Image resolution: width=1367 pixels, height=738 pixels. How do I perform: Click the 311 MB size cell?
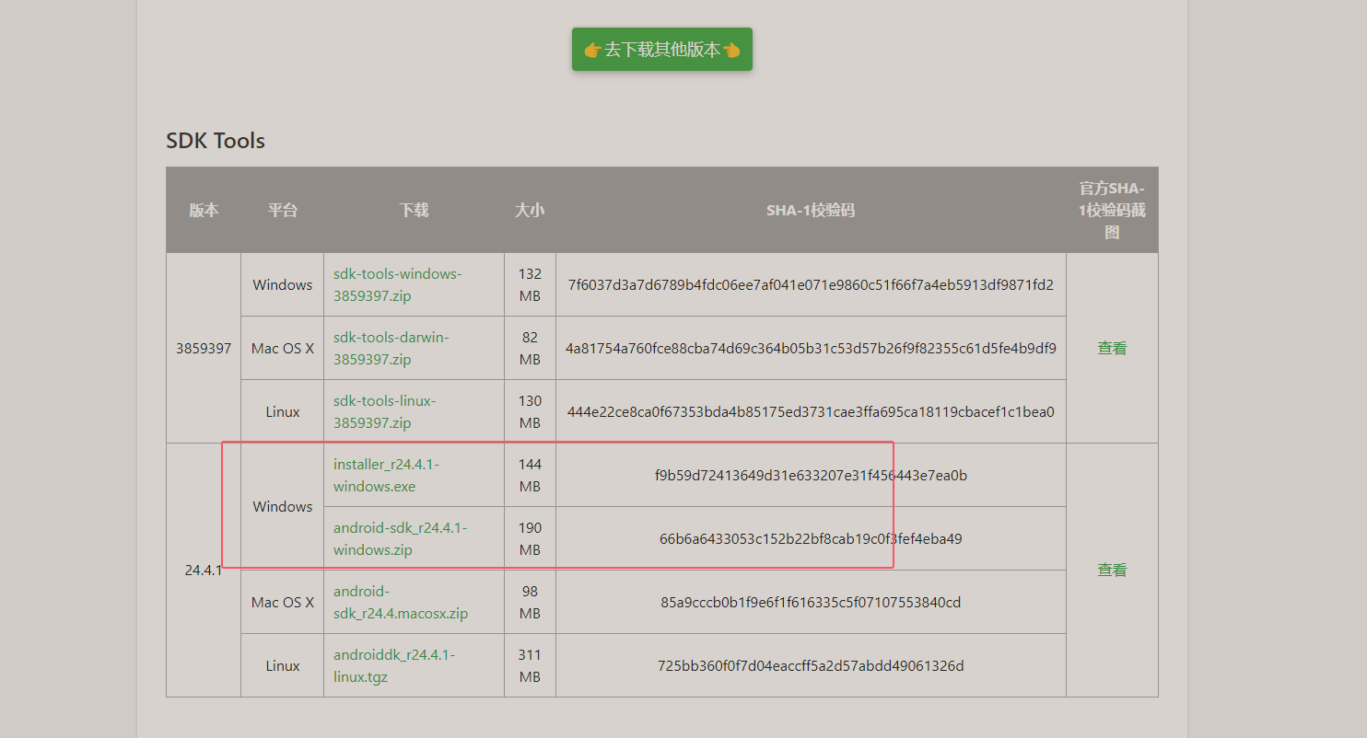(x=530, y=665)
